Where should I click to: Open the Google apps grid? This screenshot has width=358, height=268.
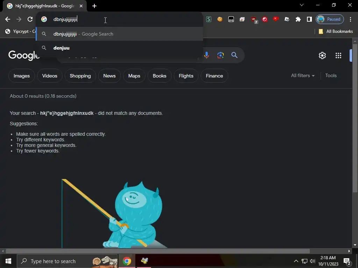coord(338,55)
